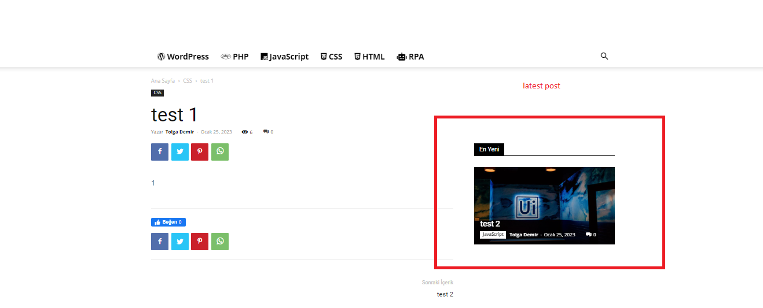Open the PHP menu item
This screenshot has height=308, width=763.
click(x=234, y=57)
